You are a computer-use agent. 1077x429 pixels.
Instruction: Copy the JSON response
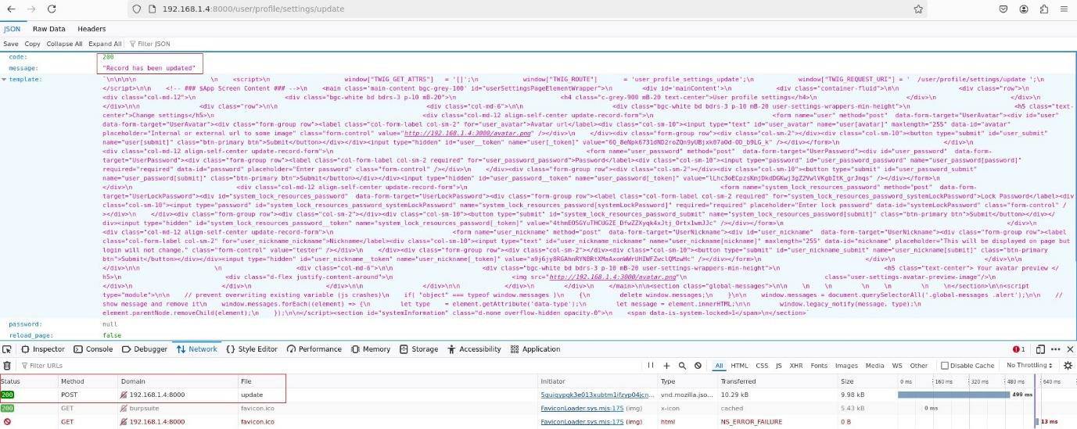click(32, 44)
